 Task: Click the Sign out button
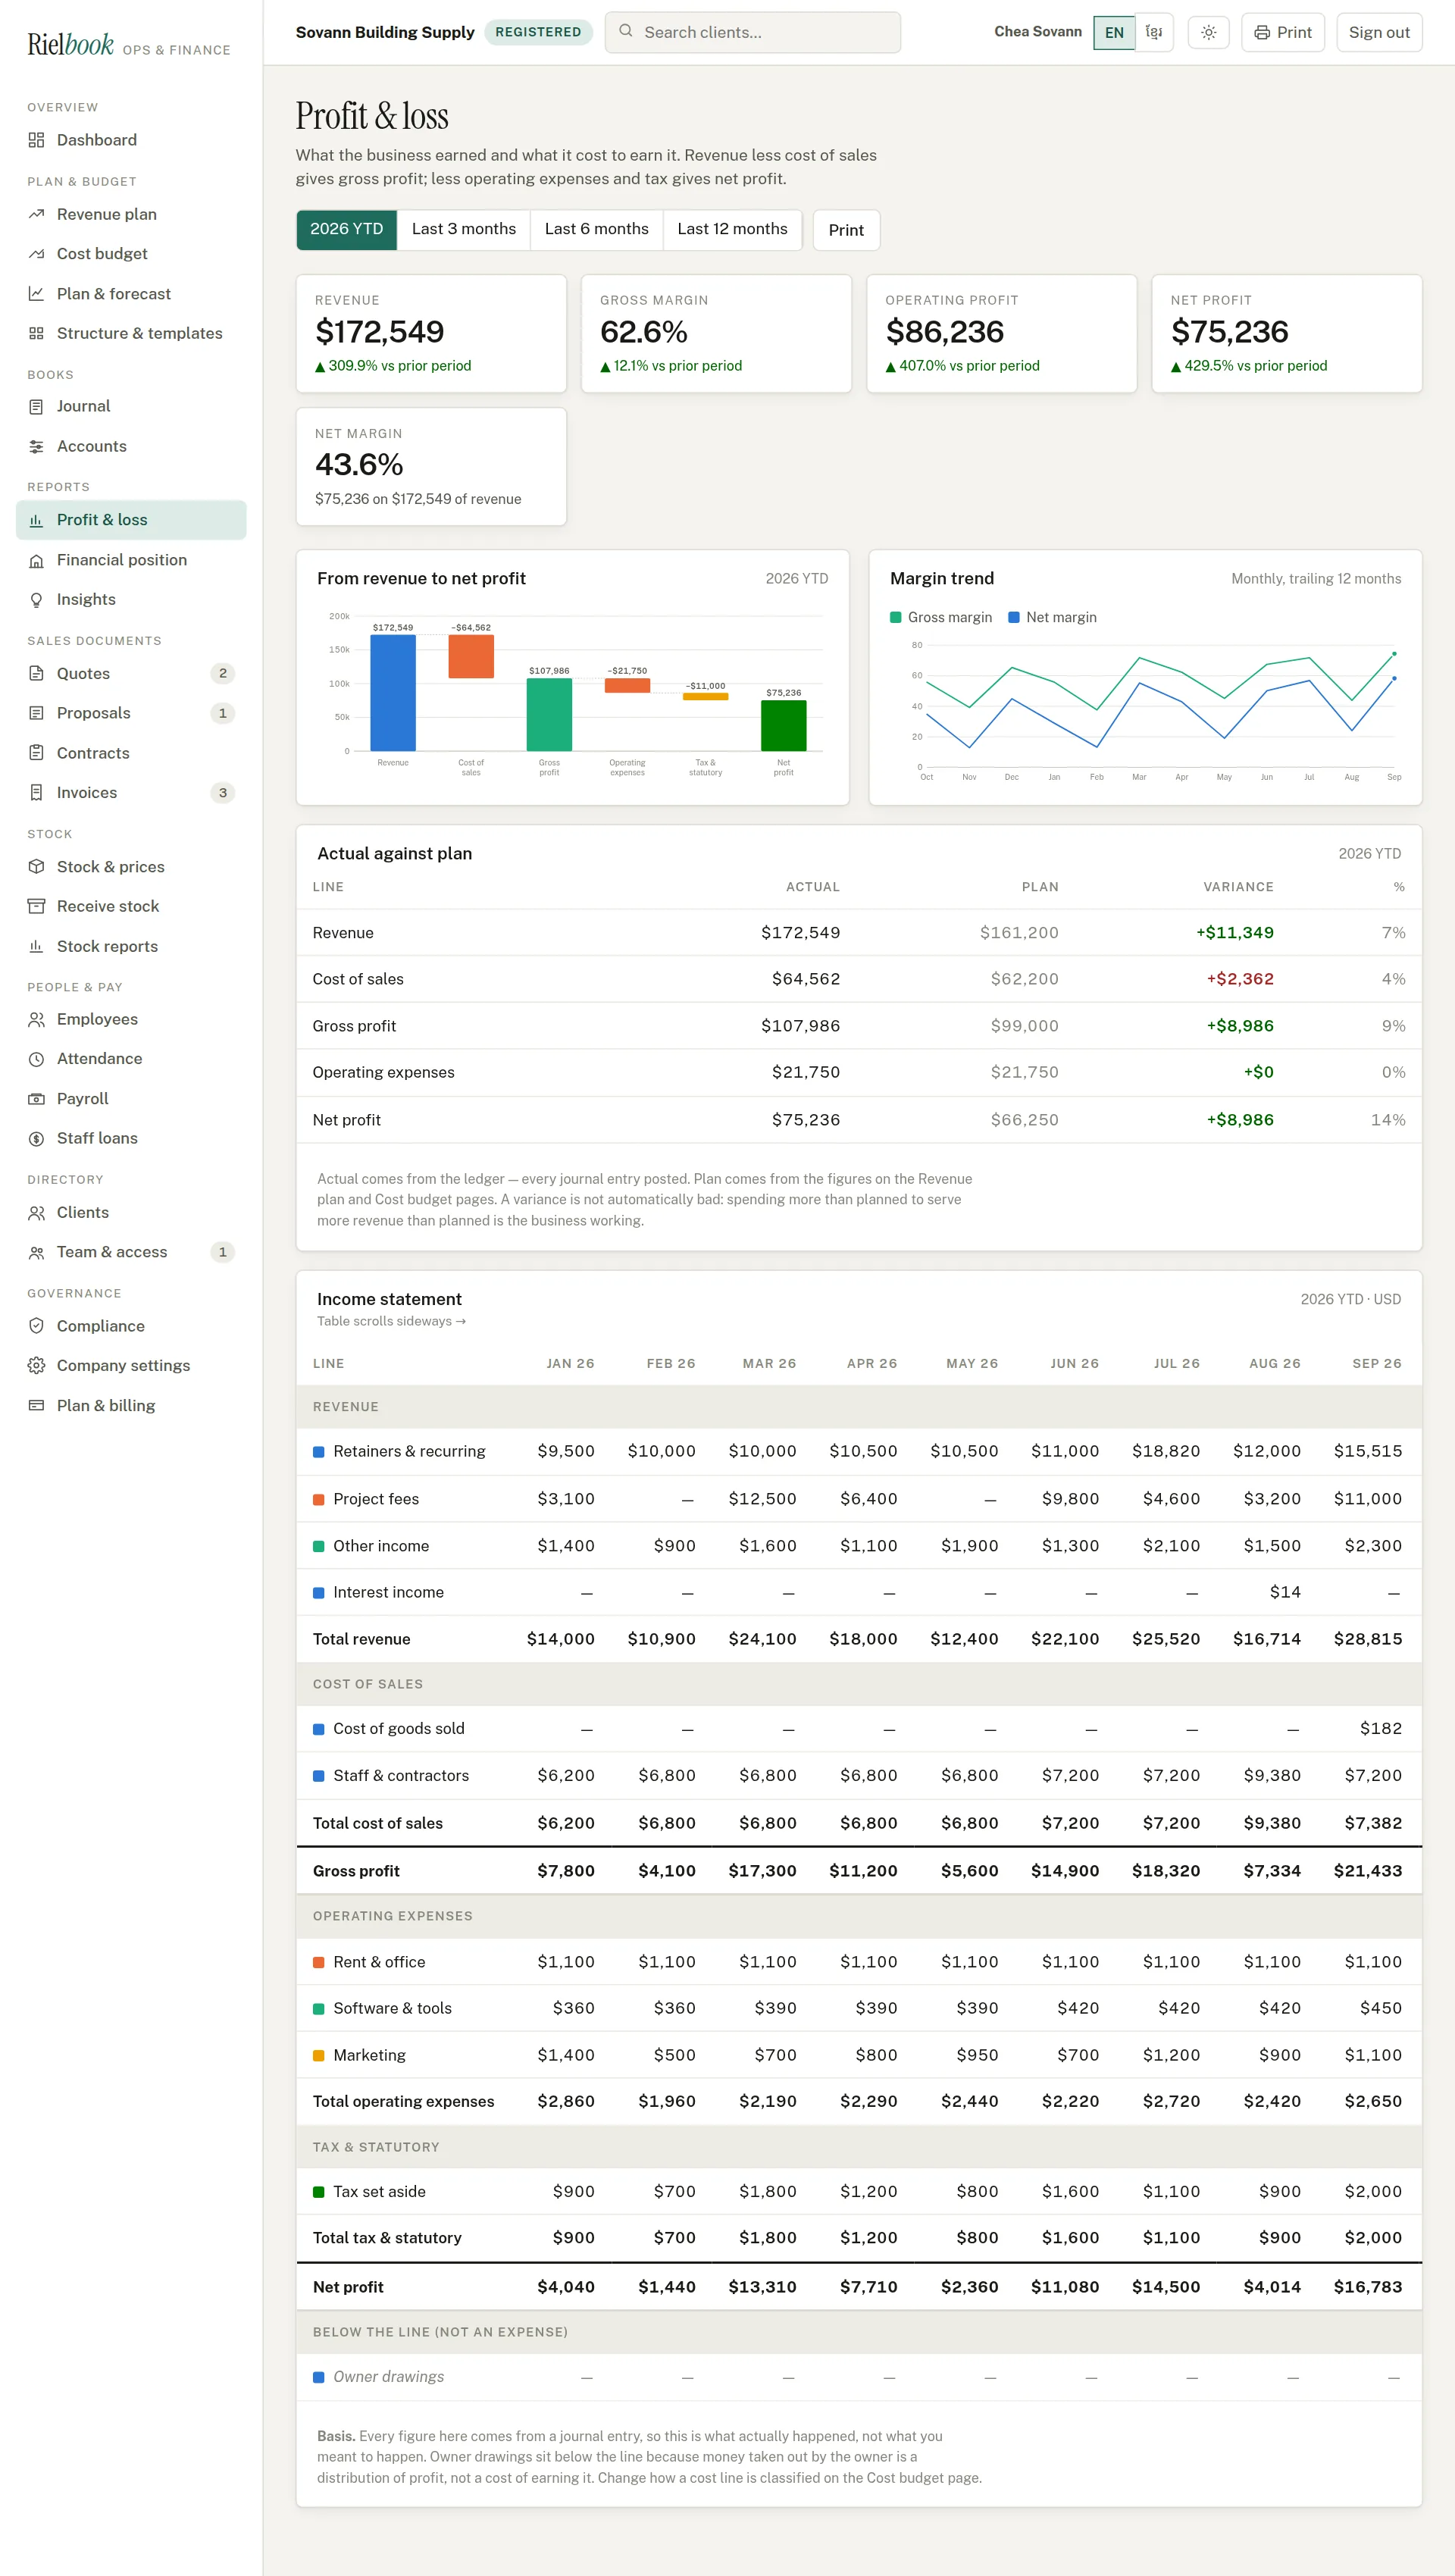click(x=1379, y=32)
